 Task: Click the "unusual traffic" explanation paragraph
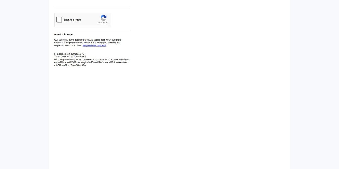coord(88,43)
